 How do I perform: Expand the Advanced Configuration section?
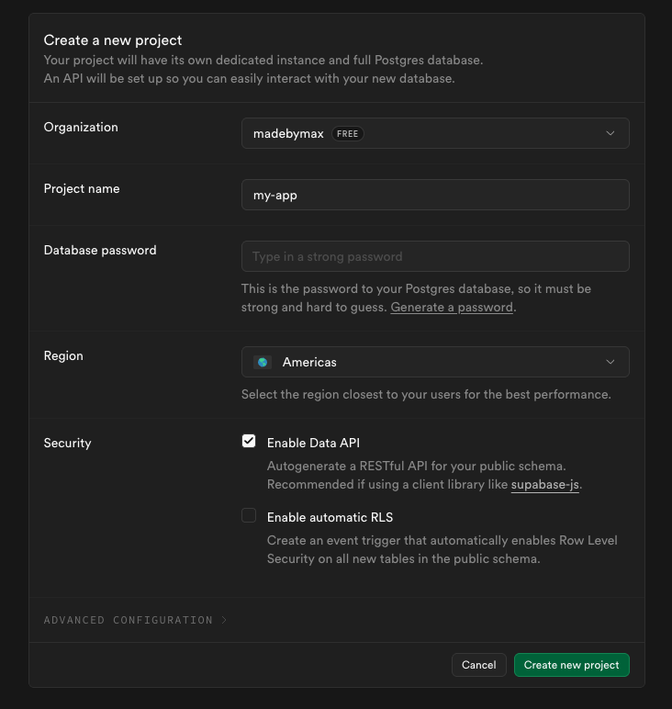135,620
